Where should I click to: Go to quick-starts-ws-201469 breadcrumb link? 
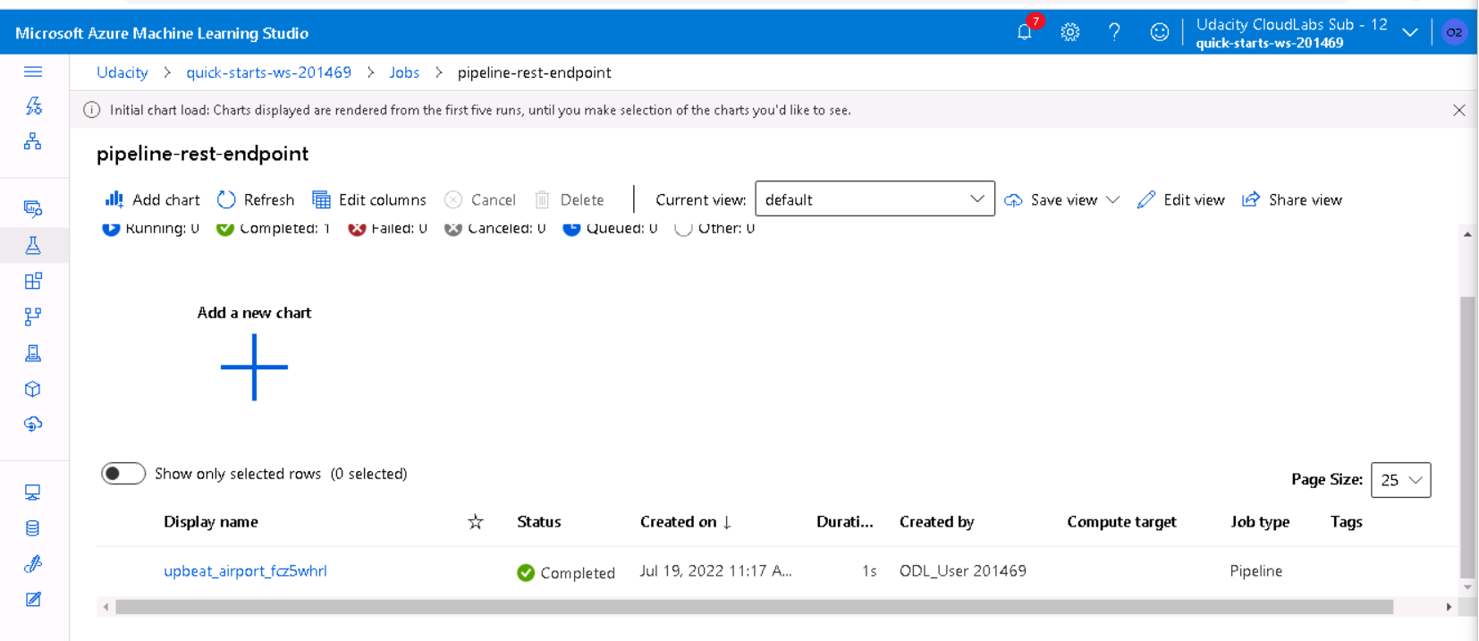click(x=268, y=72)
